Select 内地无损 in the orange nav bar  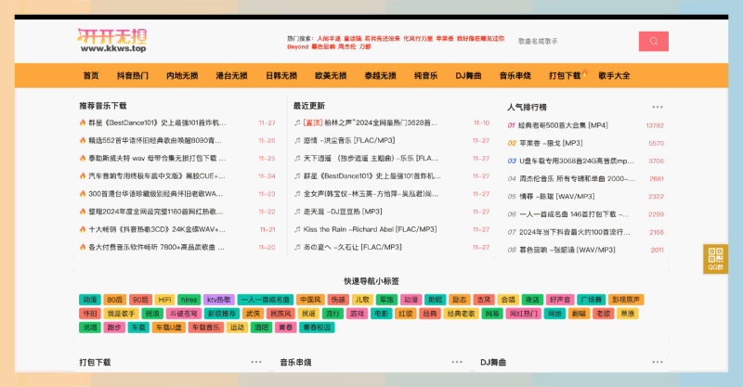tap(182, 76)
